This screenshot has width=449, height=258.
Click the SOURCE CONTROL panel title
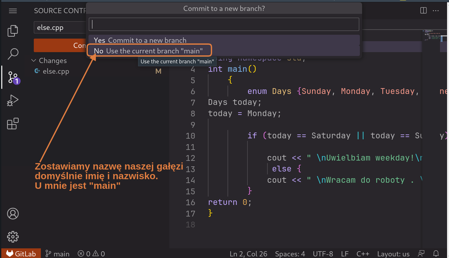[60, 11]
